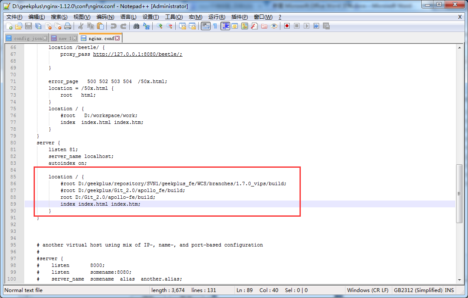This screenshot has width=468, height=298.
Task: Open Folder as Workspace red folder icon
Action: tap(264, 26)
